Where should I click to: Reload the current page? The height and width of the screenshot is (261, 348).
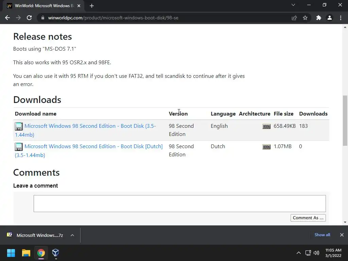29,18
